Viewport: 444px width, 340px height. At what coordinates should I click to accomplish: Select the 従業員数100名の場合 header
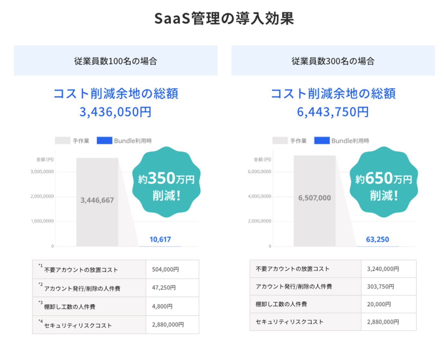[116, 61]
